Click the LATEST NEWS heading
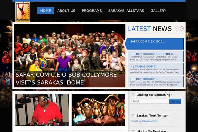198x132 pixels. [150, 29]
